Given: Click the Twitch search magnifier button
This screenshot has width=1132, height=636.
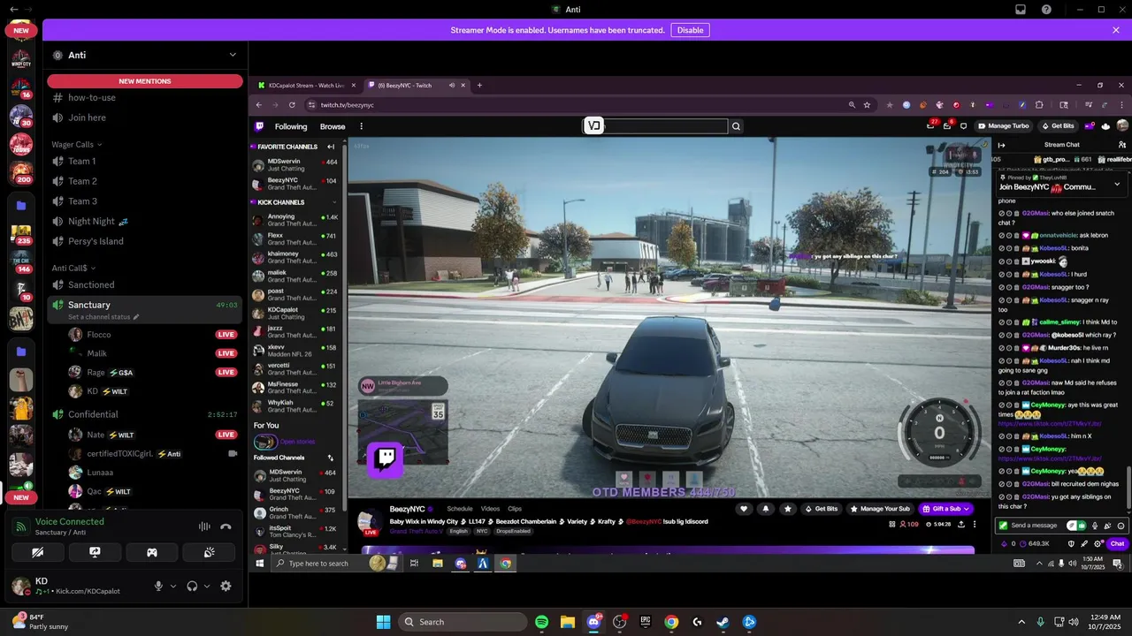Looking at the screenshot, I should 736,126.
